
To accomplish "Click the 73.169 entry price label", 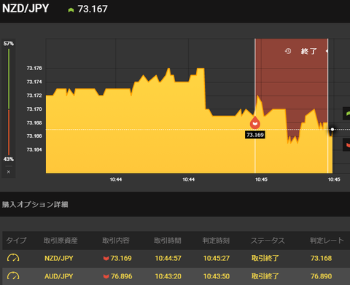I will 255,135.
